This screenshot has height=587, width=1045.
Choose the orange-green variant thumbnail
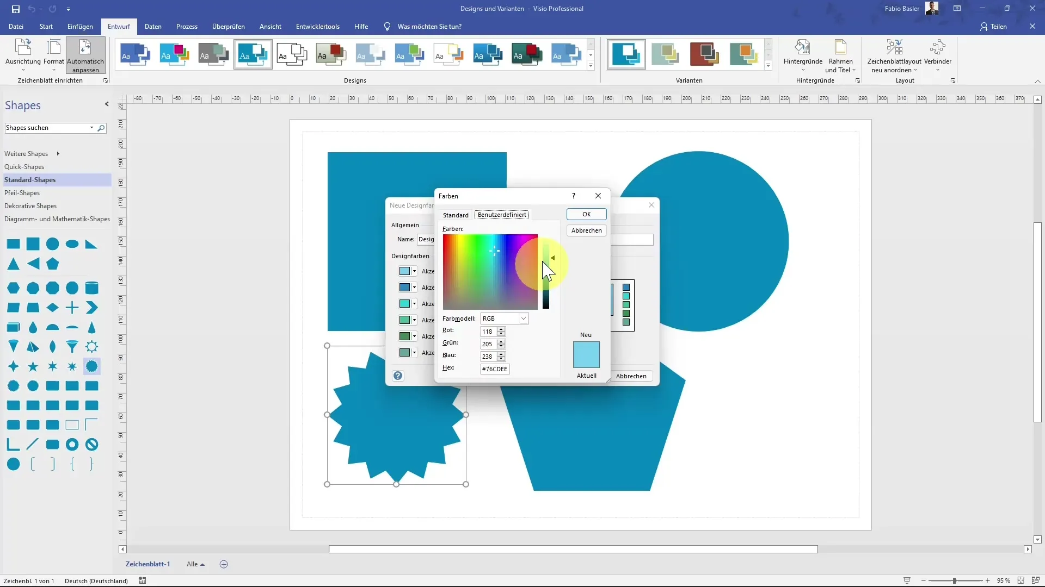[744, 54]
